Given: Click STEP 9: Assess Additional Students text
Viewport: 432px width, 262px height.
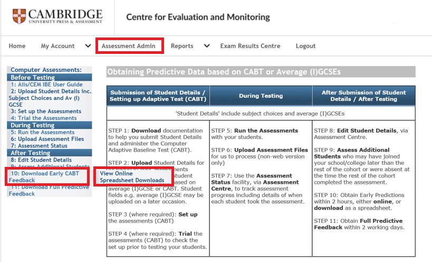Looking at the screenshot, I should click(362, 166).
